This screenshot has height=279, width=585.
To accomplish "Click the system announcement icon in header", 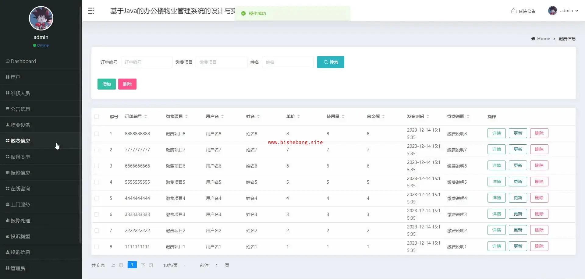I will (x=514, y=11).
